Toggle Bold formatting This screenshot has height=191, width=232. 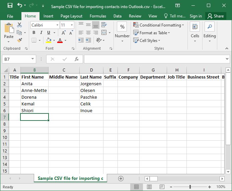pos(34,33)
